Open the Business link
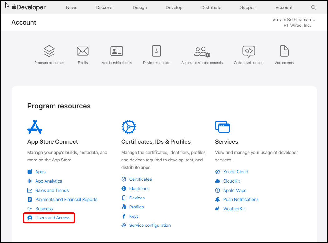The height and width of the screenshot is (243, 328). coord(44,209)
